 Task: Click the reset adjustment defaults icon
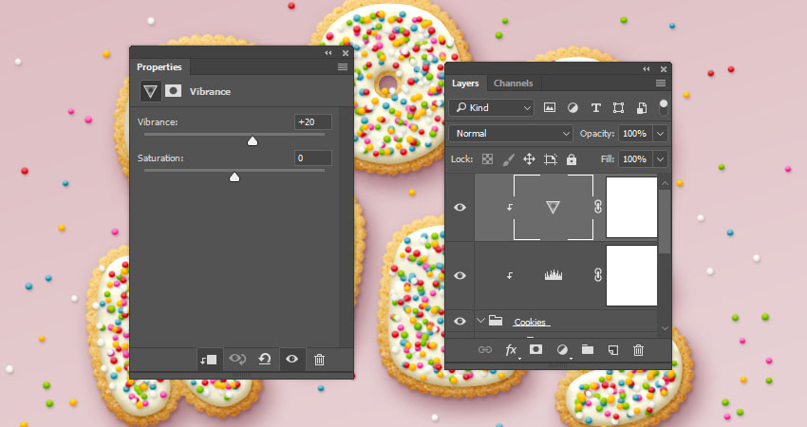point(265,359)
